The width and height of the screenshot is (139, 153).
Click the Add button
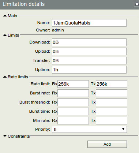[x=107, y=144]
